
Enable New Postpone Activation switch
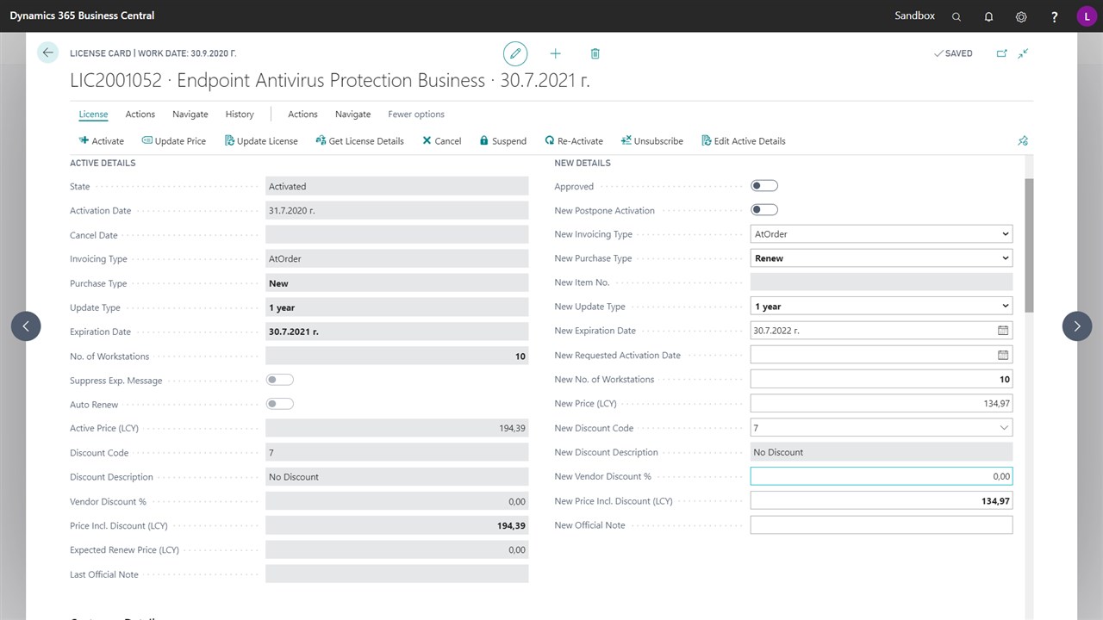[764, 210]
